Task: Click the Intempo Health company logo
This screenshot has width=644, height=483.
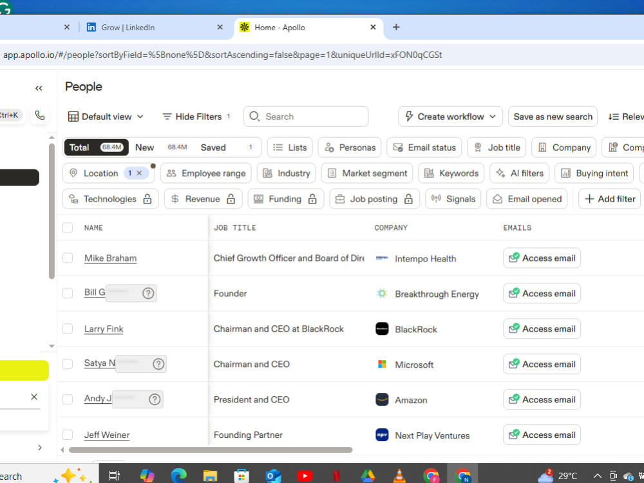Action: click(x=382, y=258)
